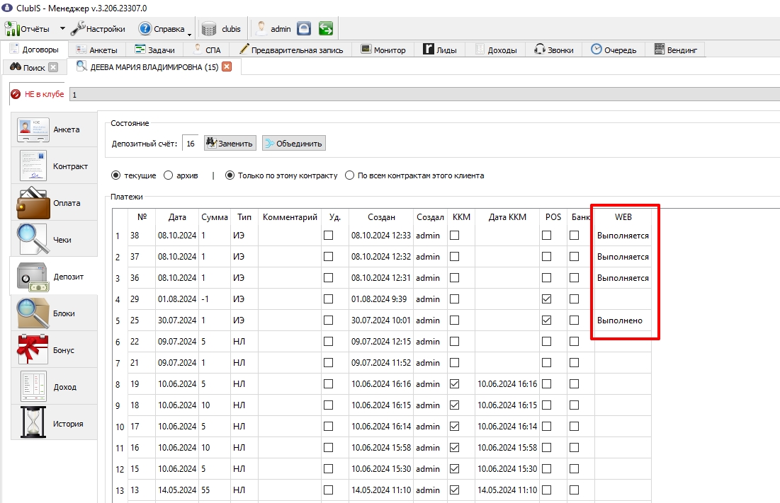Expand the Справка dropdown arrow

click(x=190, y=34)
